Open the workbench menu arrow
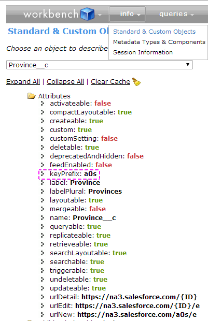208x321 pixels. pyautogui.click(x=100, y=14)
